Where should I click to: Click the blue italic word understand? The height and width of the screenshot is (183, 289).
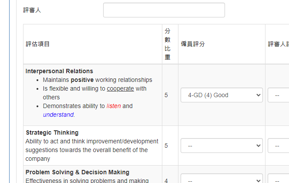pyautogui.click(x=58, y=115)
